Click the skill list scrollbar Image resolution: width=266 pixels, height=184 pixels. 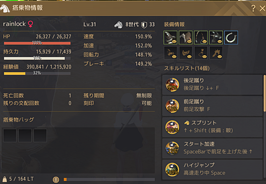(x=265, y=93)
